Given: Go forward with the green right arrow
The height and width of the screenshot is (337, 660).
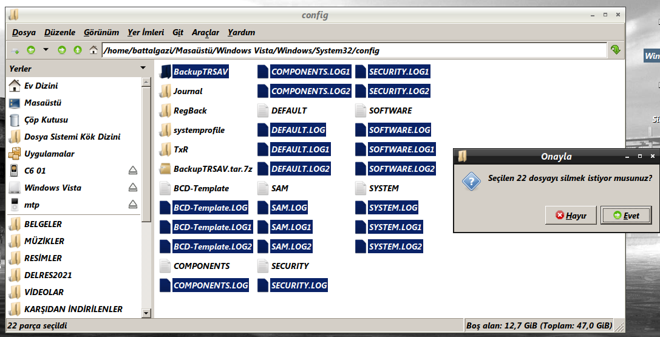Looking at the screenshot, I should tap(62, 50).
